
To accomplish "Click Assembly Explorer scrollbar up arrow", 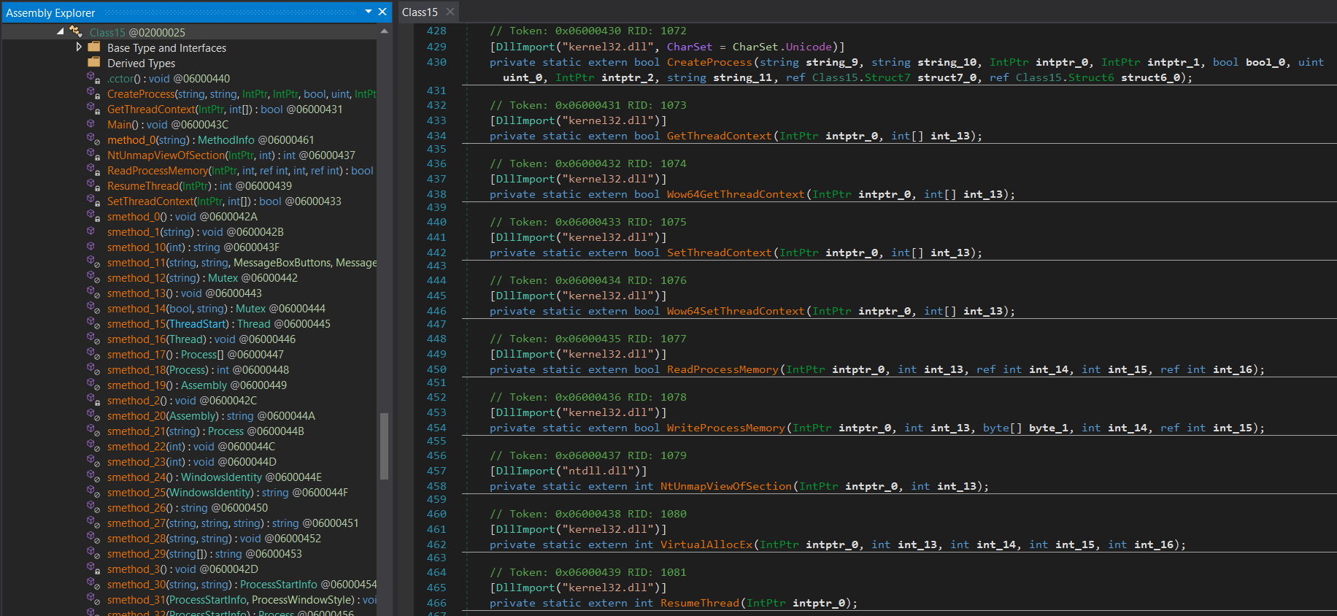I will coord(384,31).
